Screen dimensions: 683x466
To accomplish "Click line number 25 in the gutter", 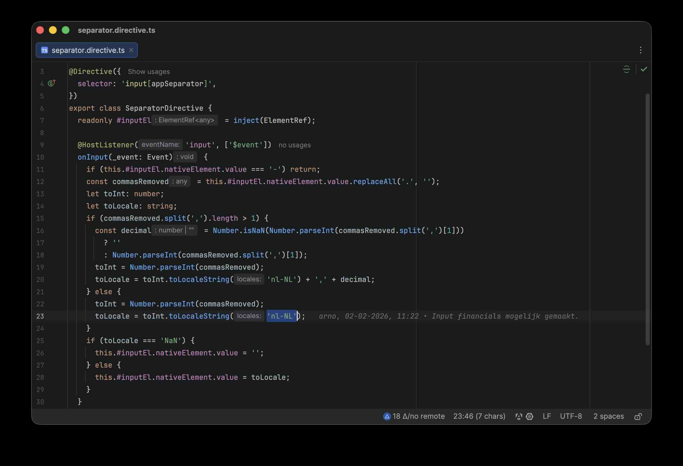I will (40, 341).
